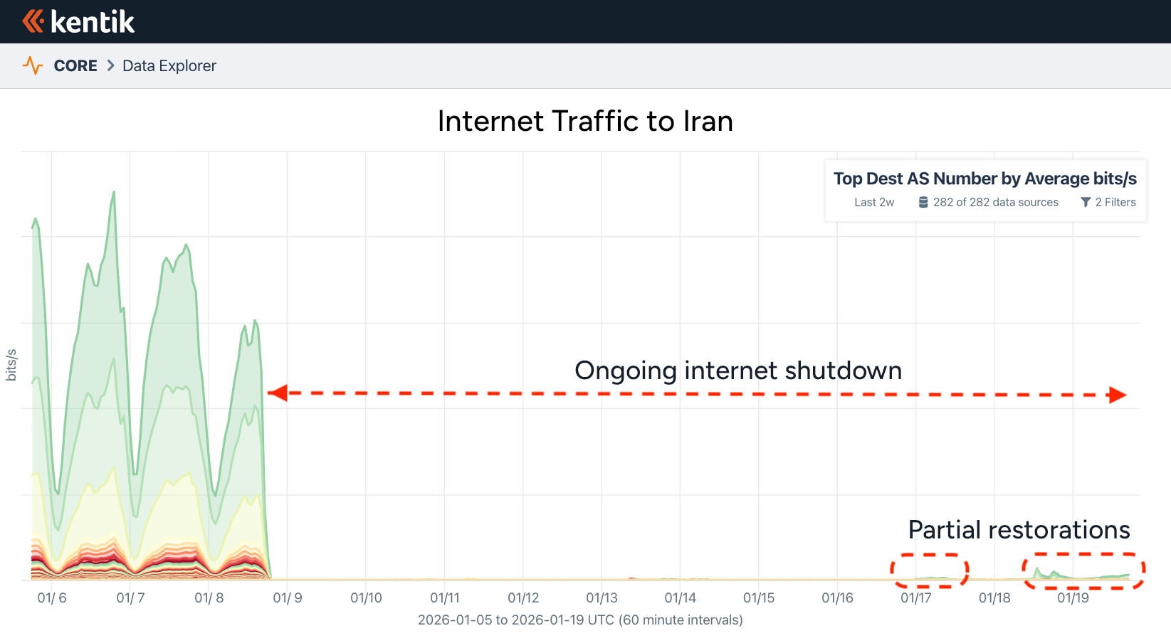Switch to Data Explorer breadcrumb
This screenshot has height=643, width=1171.
[169, 65]
